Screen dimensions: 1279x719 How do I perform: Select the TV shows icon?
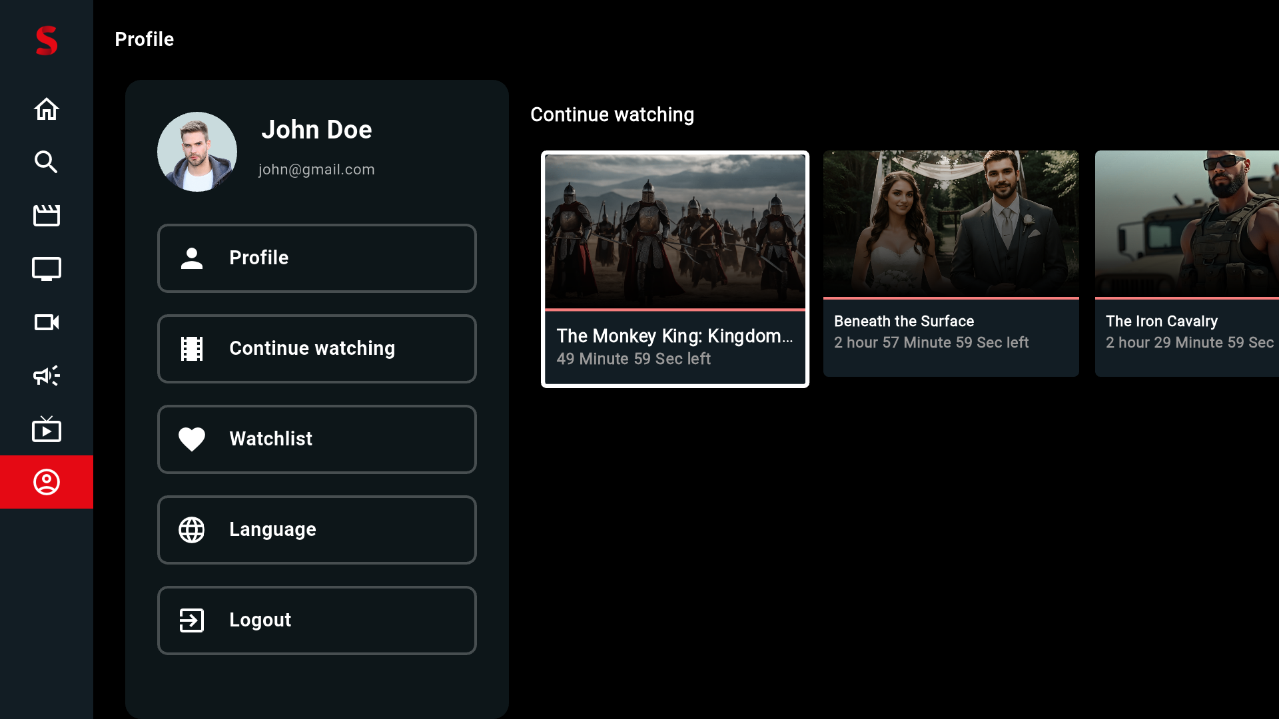46,268
